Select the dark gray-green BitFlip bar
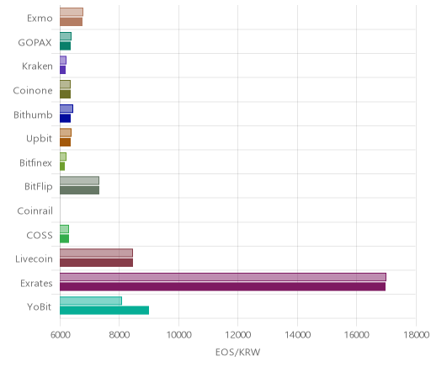Screen dimensions: 431x367 pos(79,190)
